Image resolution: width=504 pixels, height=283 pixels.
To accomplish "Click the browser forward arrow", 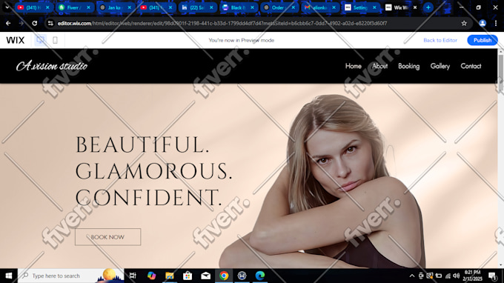I will 21,23.
